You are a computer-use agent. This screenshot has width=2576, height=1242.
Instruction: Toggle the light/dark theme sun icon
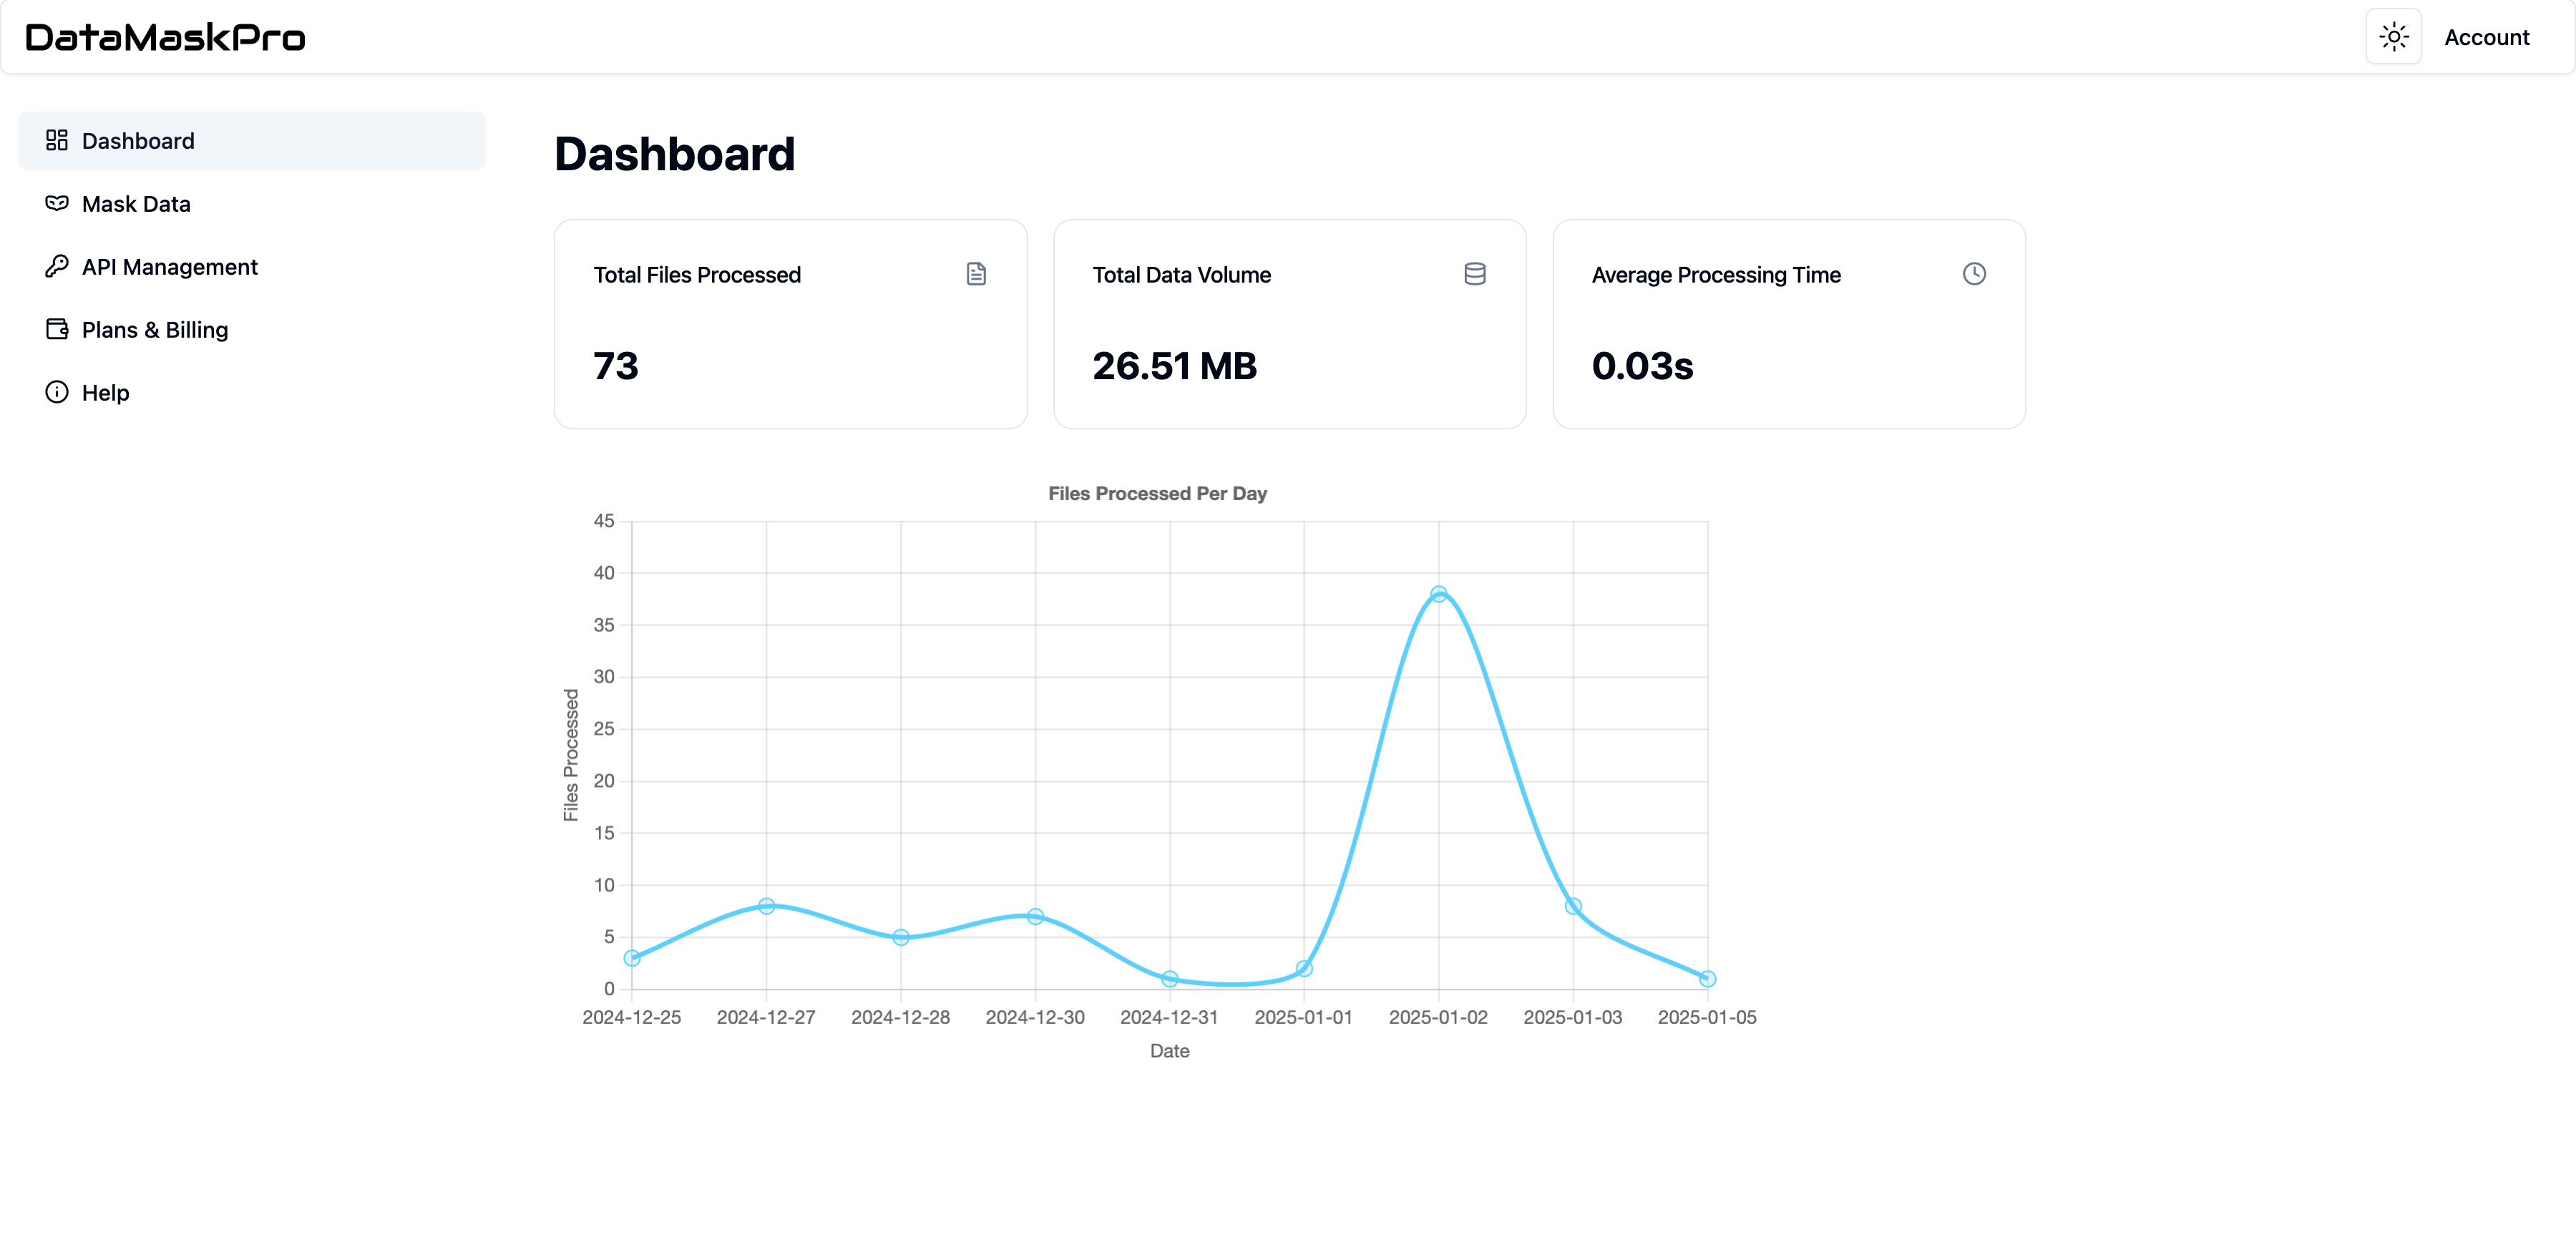pos(2393,36)
